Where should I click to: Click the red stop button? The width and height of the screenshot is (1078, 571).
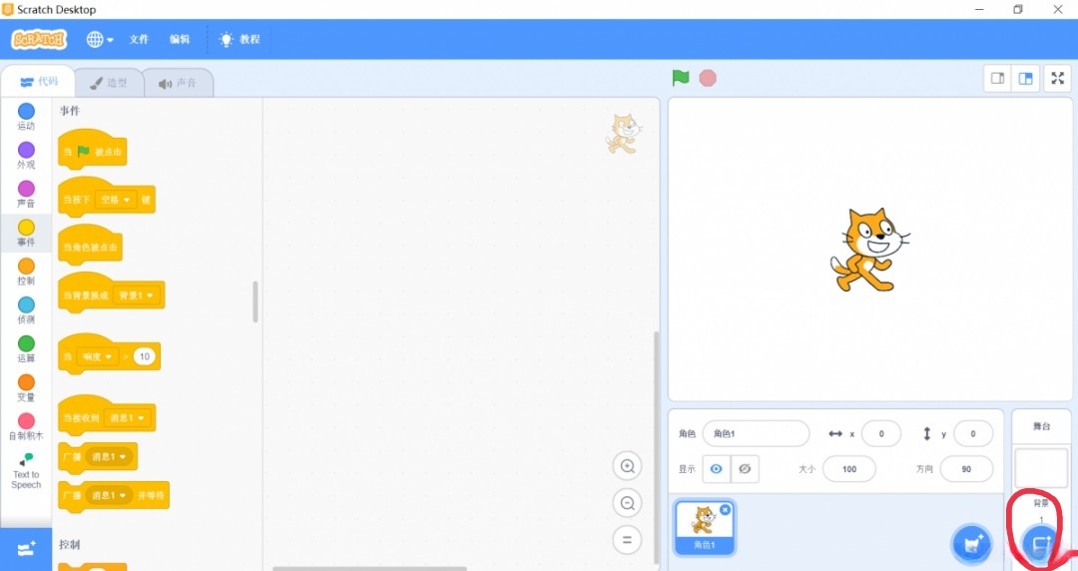(x=708, y=78)
